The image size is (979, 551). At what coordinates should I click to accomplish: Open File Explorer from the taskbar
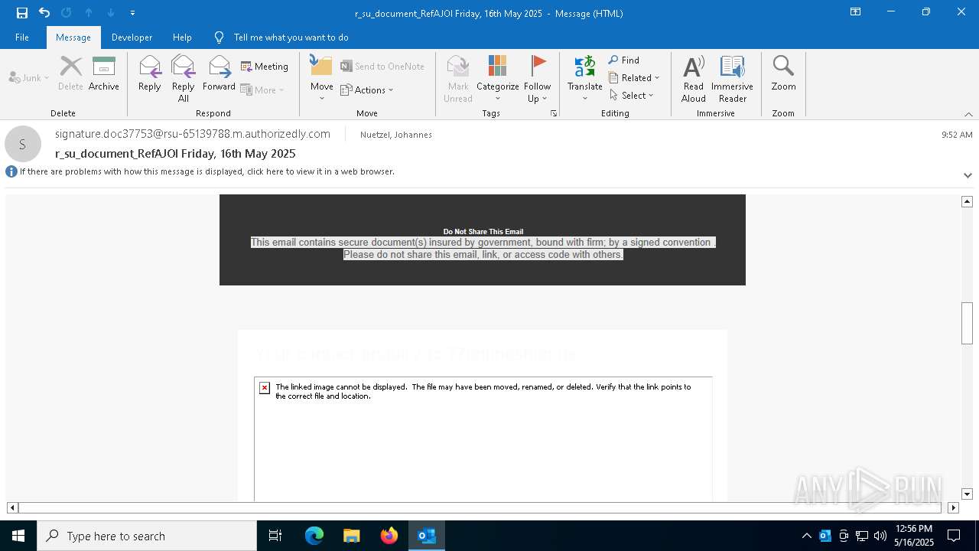(352, 536)
